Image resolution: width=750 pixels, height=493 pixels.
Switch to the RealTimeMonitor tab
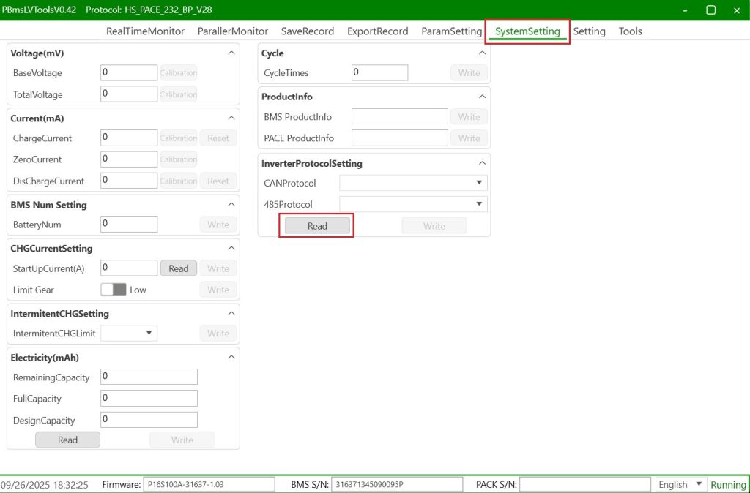145,31
